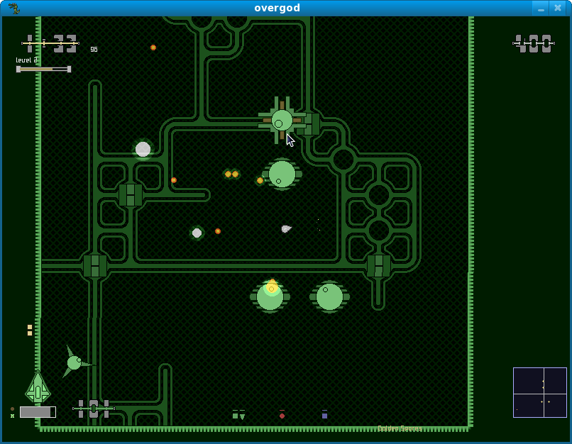Click the pipe junction block below grey orb

click(131, 195)
